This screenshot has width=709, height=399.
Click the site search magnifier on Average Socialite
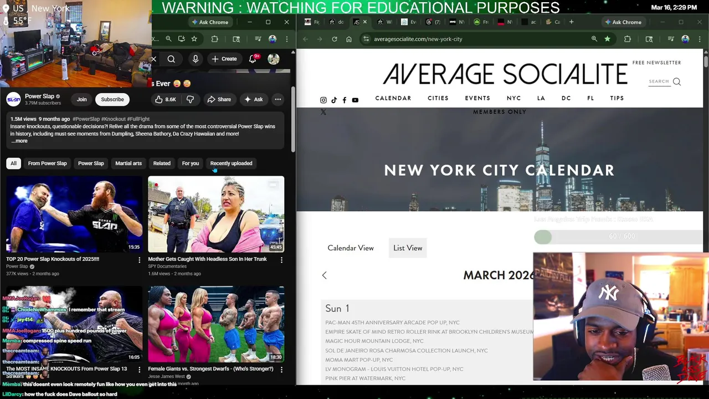tap(677, 81)
